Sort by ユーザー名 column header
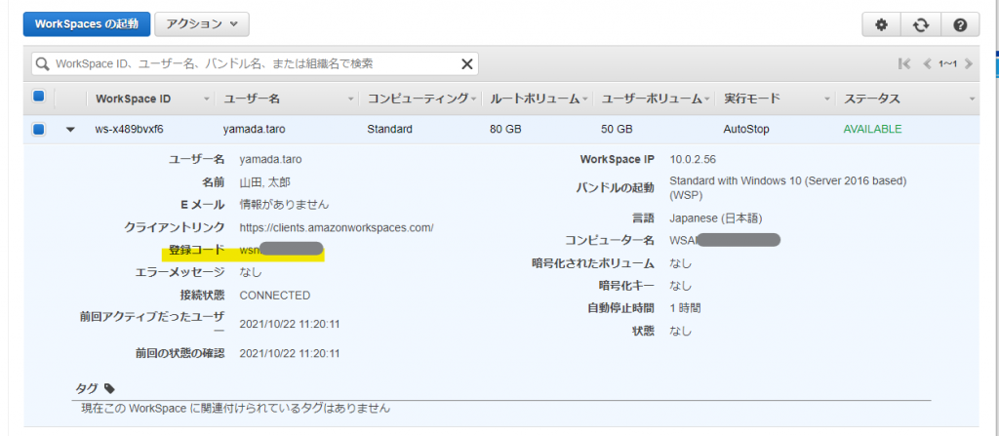This screenshot has width=999, height=436. (x=253, y=99)
